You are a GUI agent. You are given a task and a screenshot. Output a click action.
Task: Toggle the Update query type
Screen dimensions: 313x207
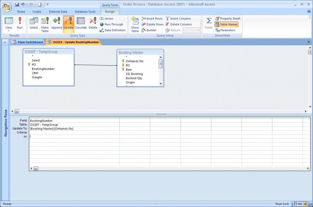pyautogui.click(x=69, y=24)
